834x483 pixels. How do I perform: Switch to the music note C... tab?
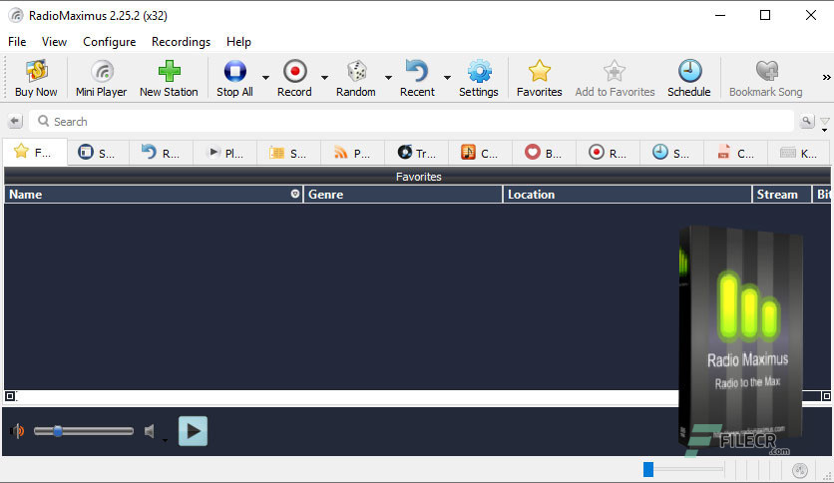(x=480, y=154)
